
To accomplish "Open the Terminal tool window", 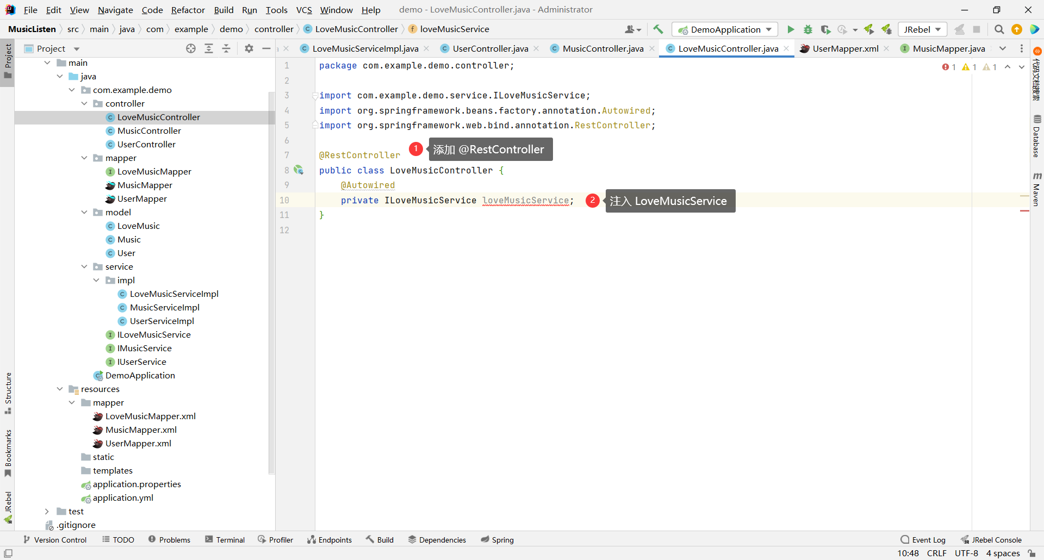I will click(225, 540).
